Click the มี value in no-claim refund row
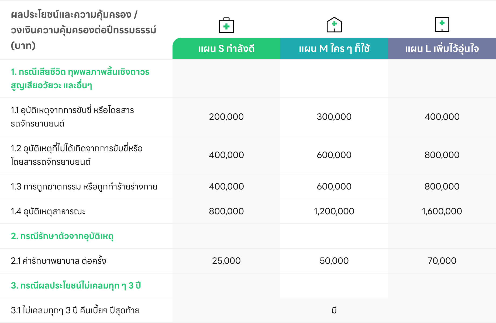 [x=334, y=310]
